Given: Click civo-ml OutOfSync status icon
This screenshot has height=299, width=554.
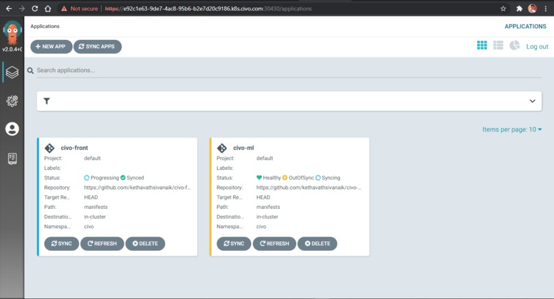Looking at the screenshot, I should (285, 178).
